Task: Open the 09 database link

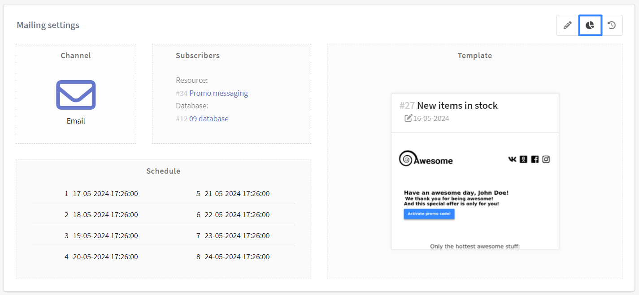Action: coord(209,119)
